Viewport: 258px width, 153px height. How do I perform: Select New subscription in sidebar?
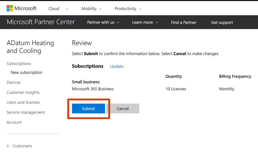point(26,73)
